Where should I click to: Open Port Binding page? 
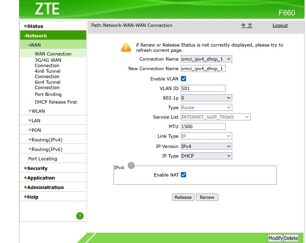click(48, 94)
